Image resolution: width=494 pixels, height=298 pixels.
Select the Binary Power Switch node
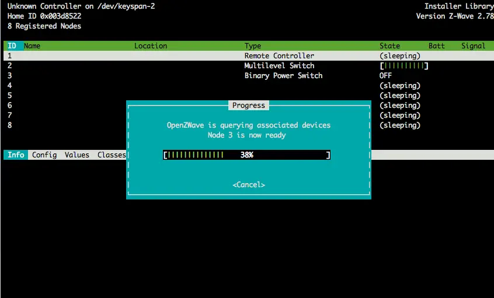(x=249, y=76)
